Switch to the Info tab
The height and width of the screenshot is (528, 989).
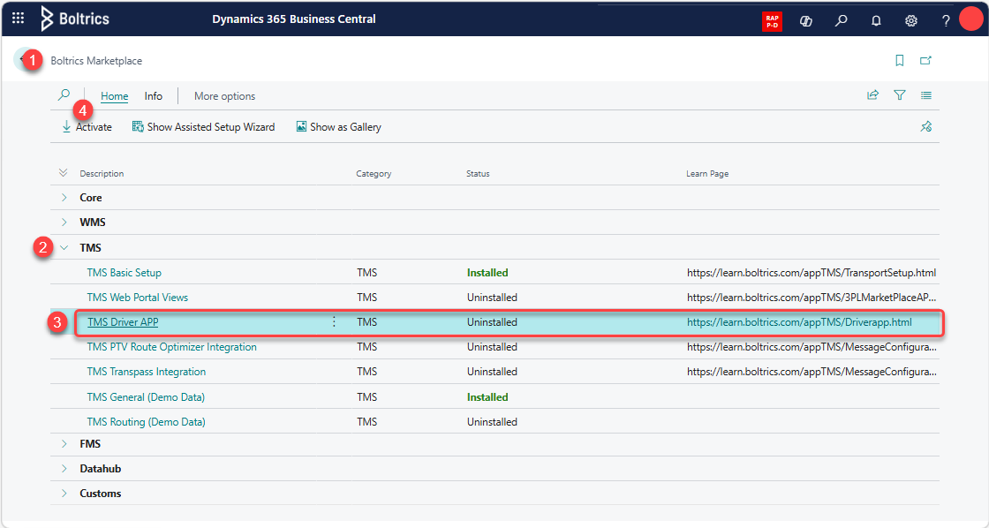pos(154,96)
